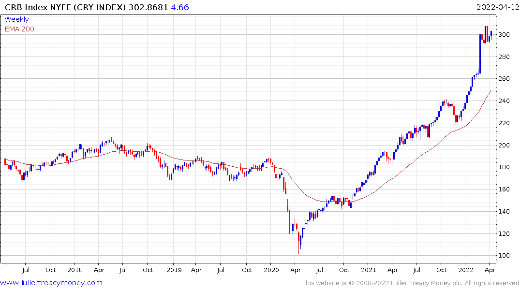The image size is (520, 290).
Task: Click the 140 price axis label
Action: tap(504, 212)
